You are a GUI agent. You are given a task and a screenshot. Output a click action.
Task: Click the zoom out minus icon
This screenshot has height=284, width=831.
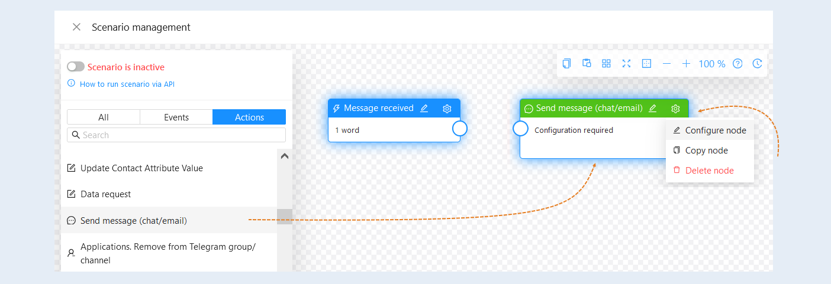click(666, 64)
